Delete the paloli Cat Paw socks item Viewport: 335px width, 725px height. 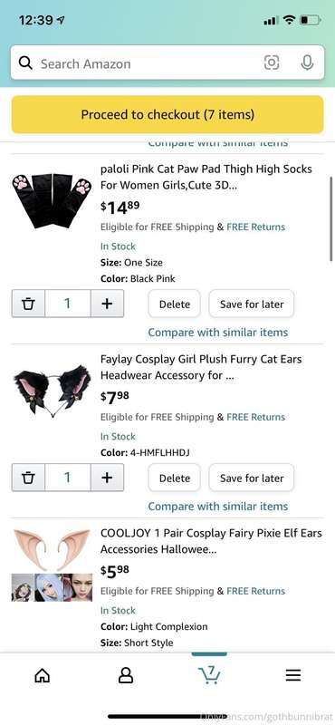174,304
